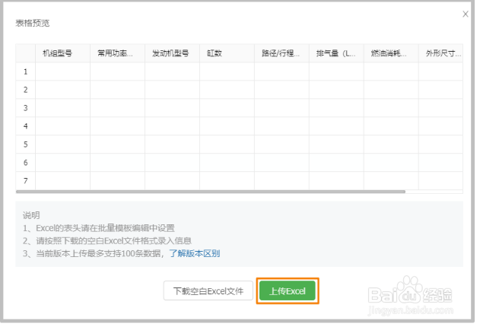The image size is (480, 327).
Task: Click the green 上传Excel button
Action: click(x=287, y=291)
